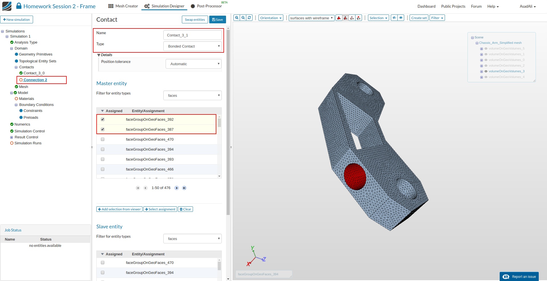Open the contact Type dropdown
The height and width of the screenshot is (281, 547).
coord(192,46)
